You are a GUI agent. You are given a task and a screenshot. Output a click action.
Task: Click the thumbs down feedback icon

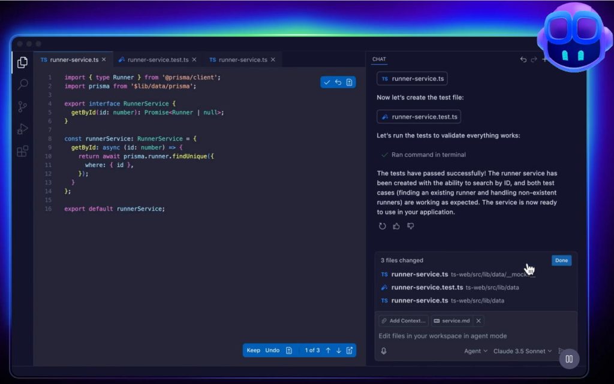tap(411, 226)
